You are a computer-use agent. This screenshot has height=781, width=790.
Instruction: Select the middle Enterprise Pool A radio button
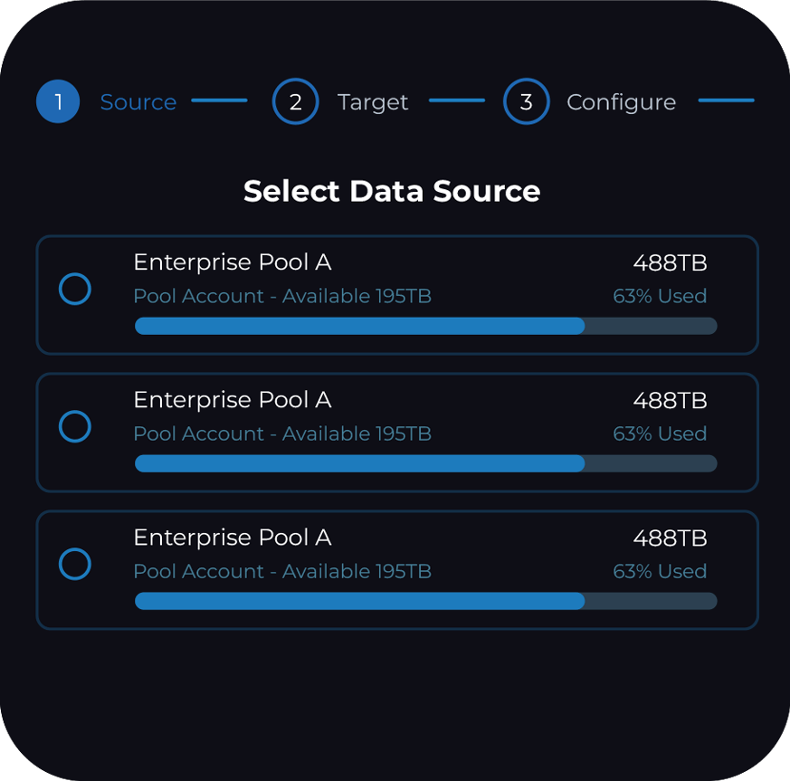tap(75, 426)
